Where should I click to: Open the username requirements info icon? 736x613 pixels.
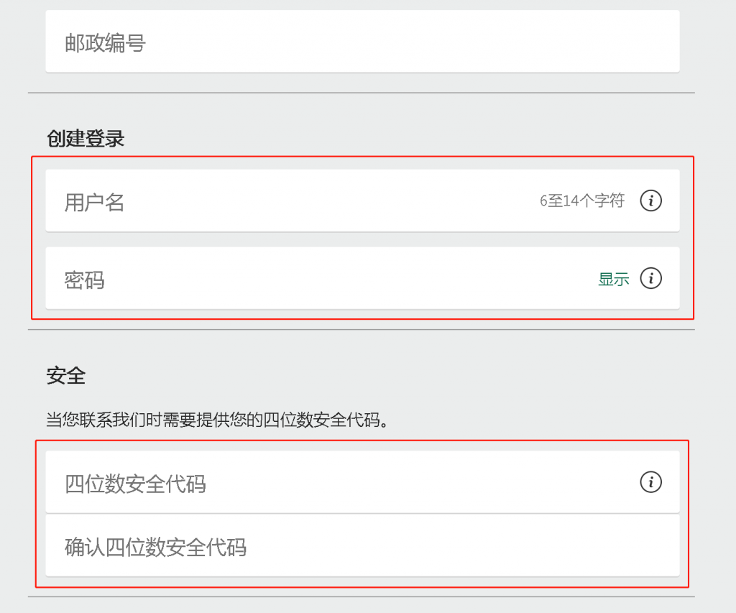(x=650, y=201)
